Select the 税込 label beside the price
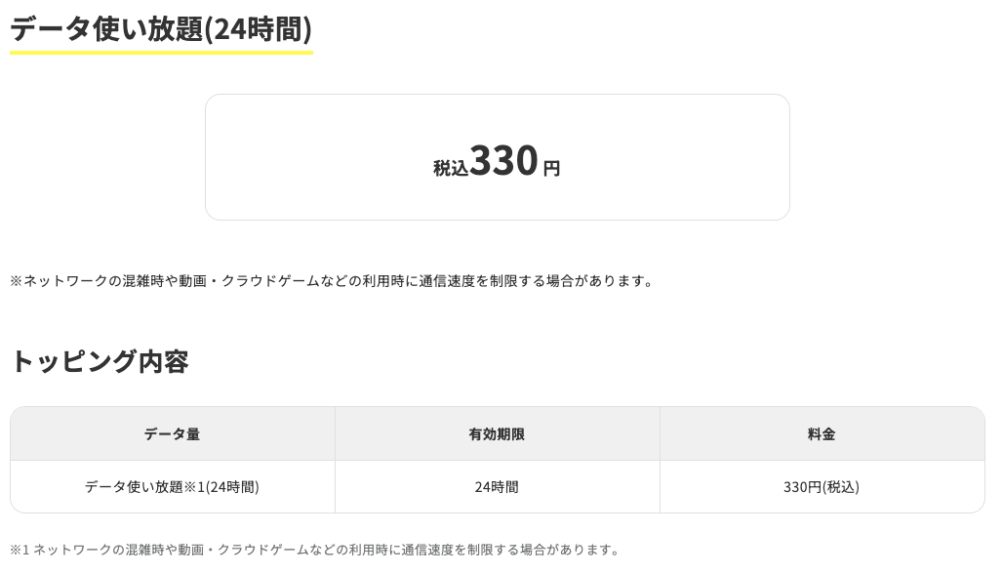 pos(451,168)
